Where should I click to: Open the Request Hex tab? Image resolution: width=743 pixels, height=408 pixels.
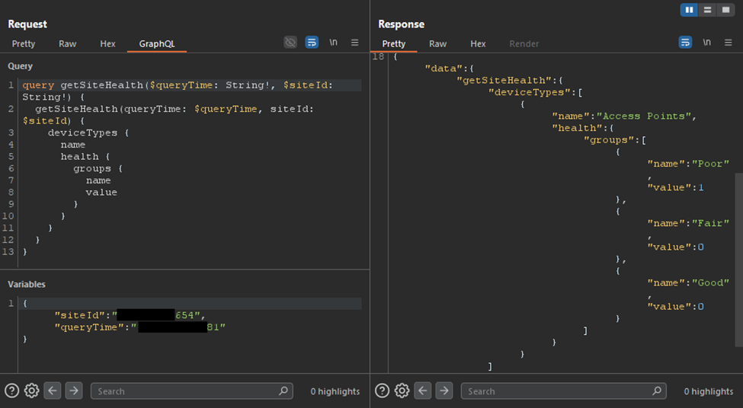pyautogui.click(x=107, y=43)
